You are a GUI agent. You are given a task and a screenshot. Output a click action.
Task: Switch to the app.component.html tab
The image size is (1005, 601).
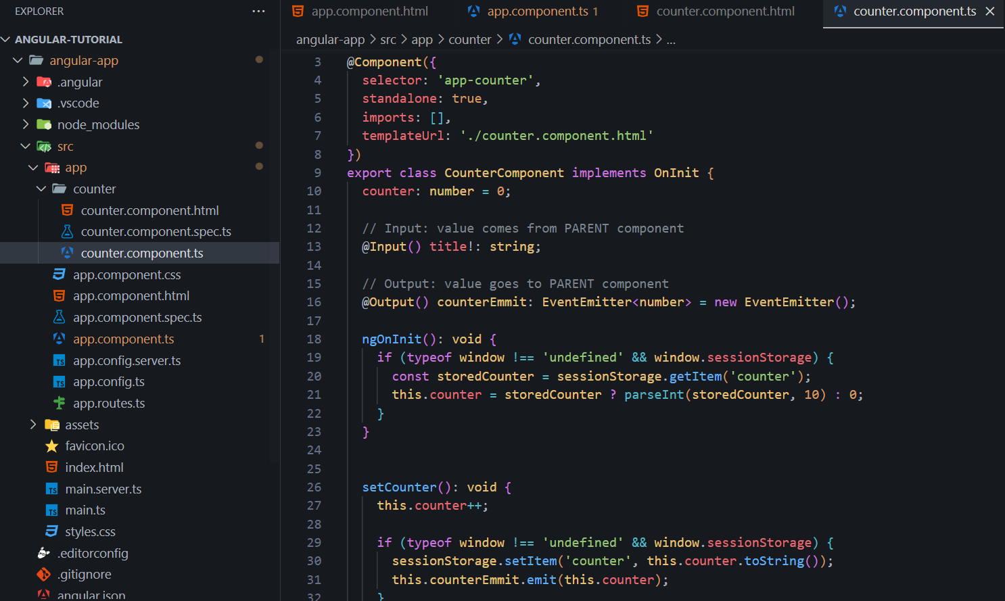pyautogui.click(x=369, y=11)
